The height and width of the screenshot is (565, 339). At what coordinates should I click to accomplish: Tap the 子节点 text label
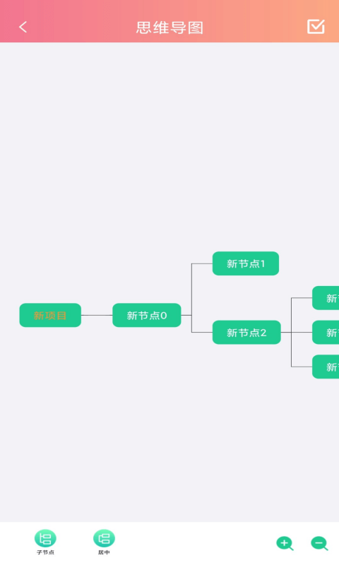coord(45,552)
